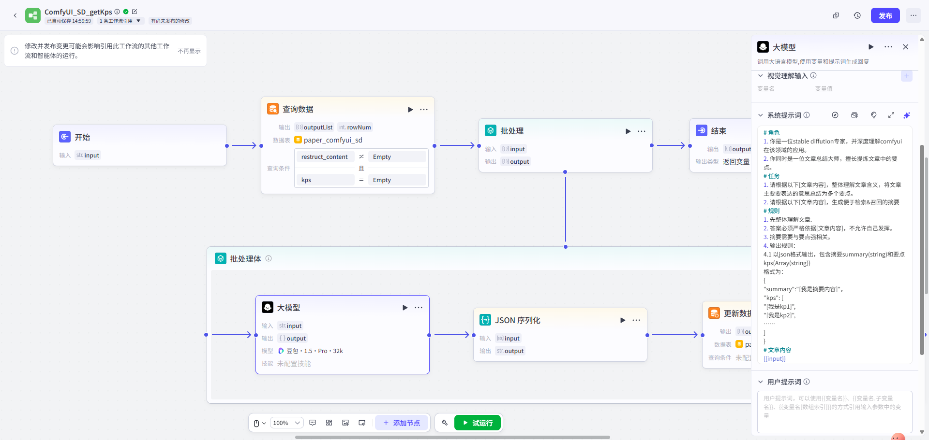
Task: Open the version history clock icon
Action: tap(857, 15)
